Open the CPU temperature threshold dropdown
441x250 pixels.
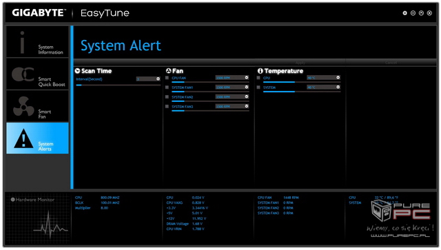(323, 78)
